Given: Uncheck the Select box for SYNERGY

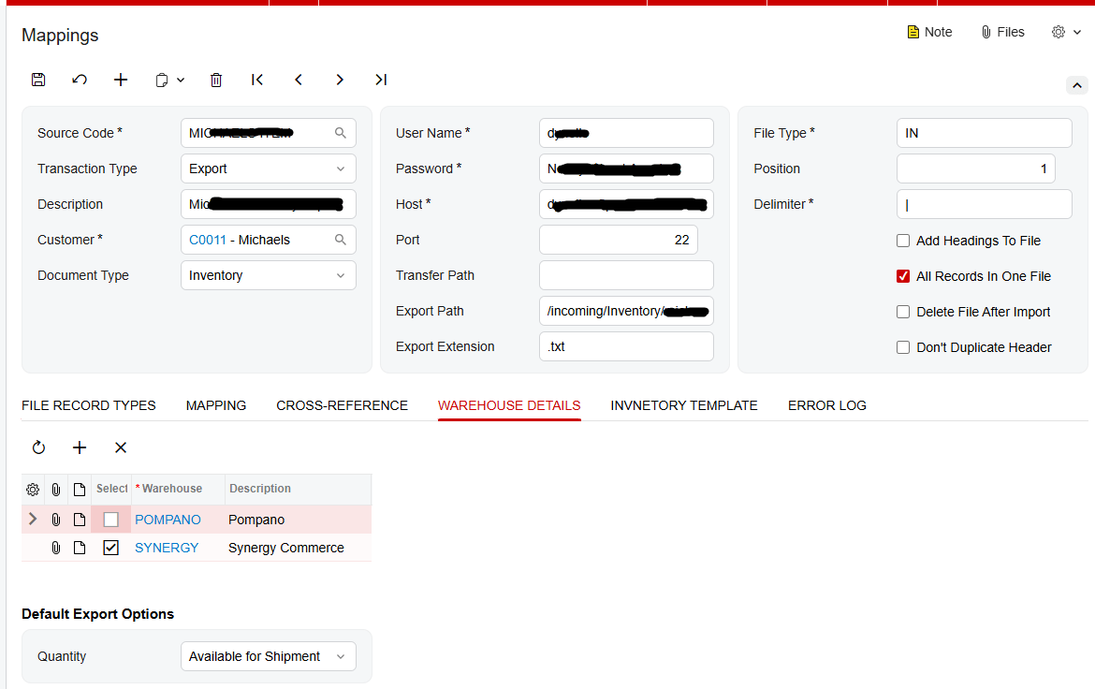Looking at the screenshot, I should click(111, 548).
